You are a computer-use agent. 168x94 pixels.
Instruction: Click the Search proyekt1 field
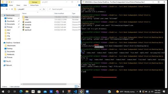click(63, 9)
